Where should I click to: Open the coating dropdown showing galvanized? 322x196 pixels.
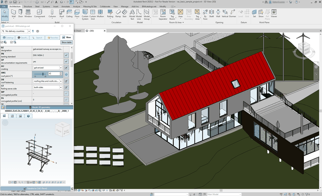point(47,68)
